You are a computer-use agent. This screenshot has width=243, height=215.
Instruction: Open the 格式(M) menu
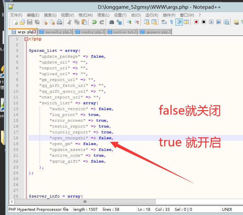[x=85, y=15]
